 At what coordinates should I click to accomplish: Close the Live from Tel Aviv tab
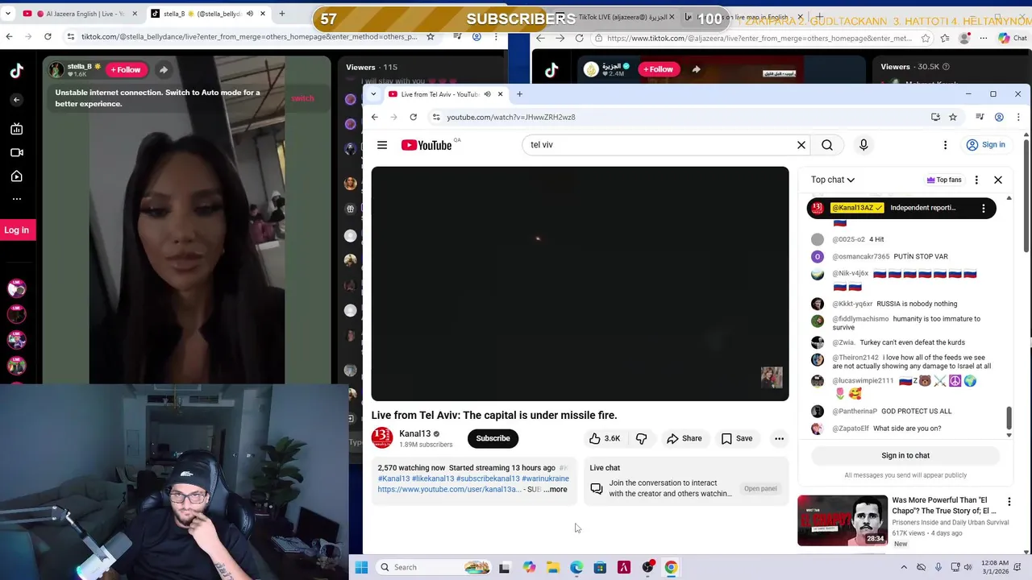[500, 94]
